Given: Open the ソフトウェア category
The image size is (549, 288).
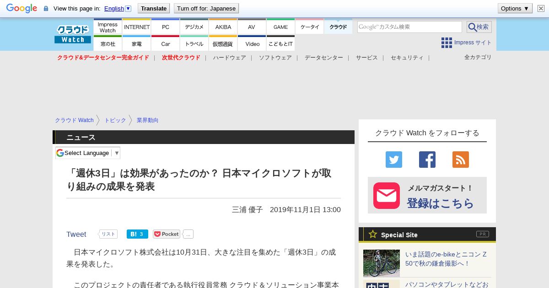Looking at the screenshot, I should point(275,58).
